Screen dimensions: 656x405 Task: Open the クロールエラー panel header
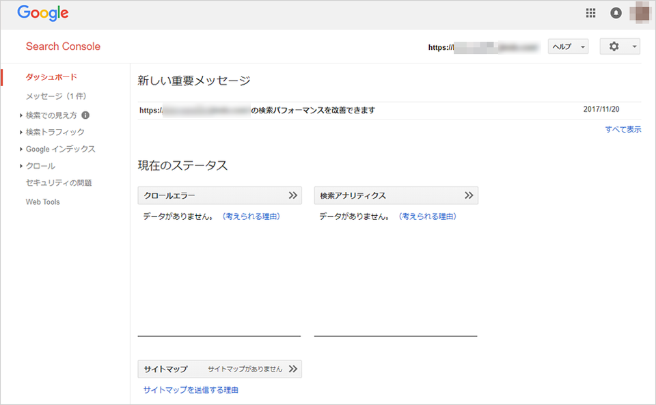[x=219, y=195]
